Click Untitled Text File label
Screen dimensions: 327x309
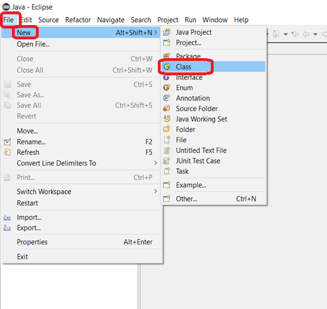point(201,150)
